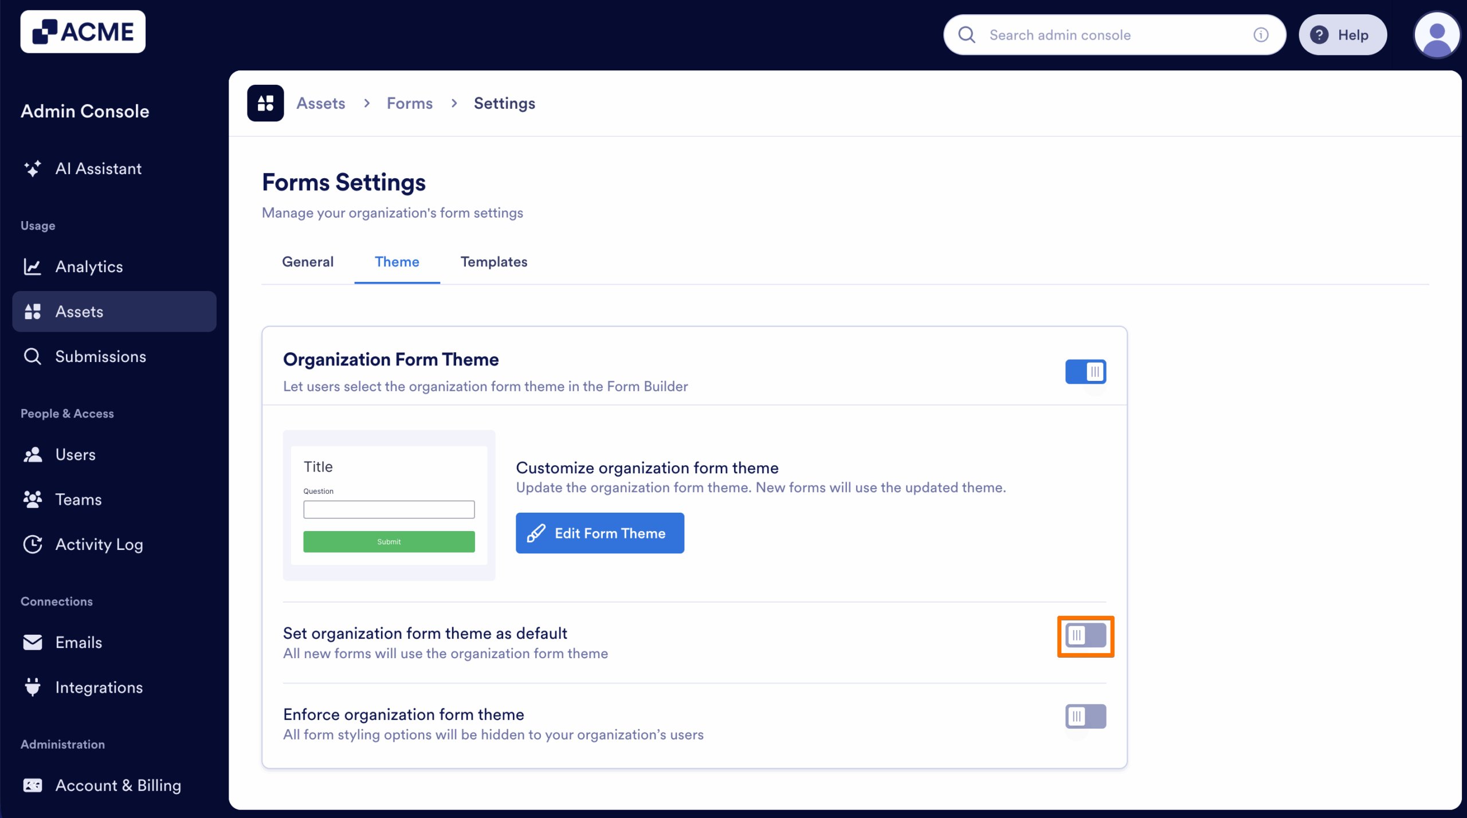The width and height of the screenshot is (1467, 818).
Task: Open the user profile avatar menu
Action: point(1436,34)
